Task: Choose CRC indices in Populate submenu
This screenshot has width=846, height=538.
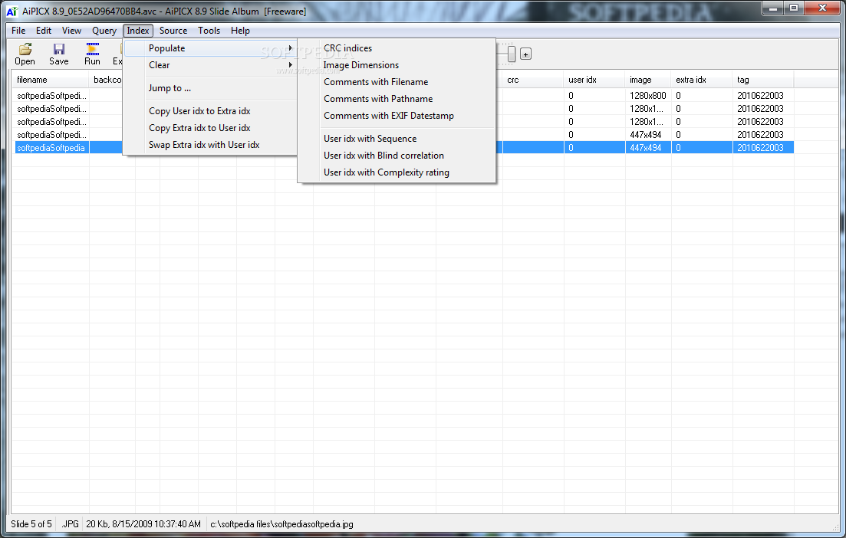Action: point(397,48)
